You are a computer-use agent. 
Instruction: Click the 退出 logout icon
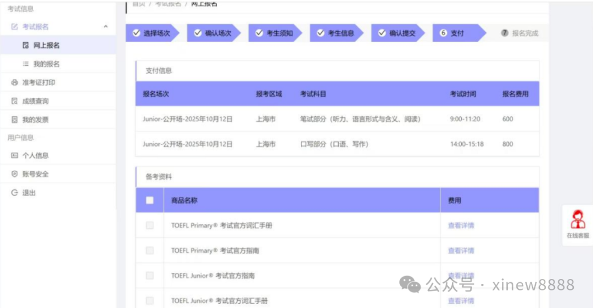click(15, 193)
